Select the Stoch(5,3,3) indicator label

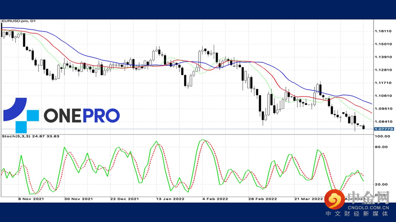[31, 136]
